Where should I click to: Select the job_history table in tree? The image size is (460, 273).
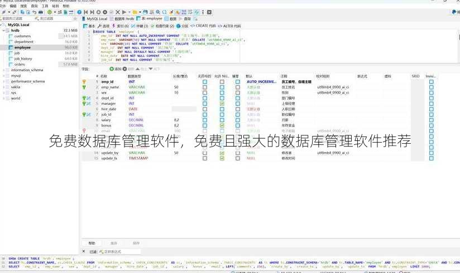(x=23, y=59)
